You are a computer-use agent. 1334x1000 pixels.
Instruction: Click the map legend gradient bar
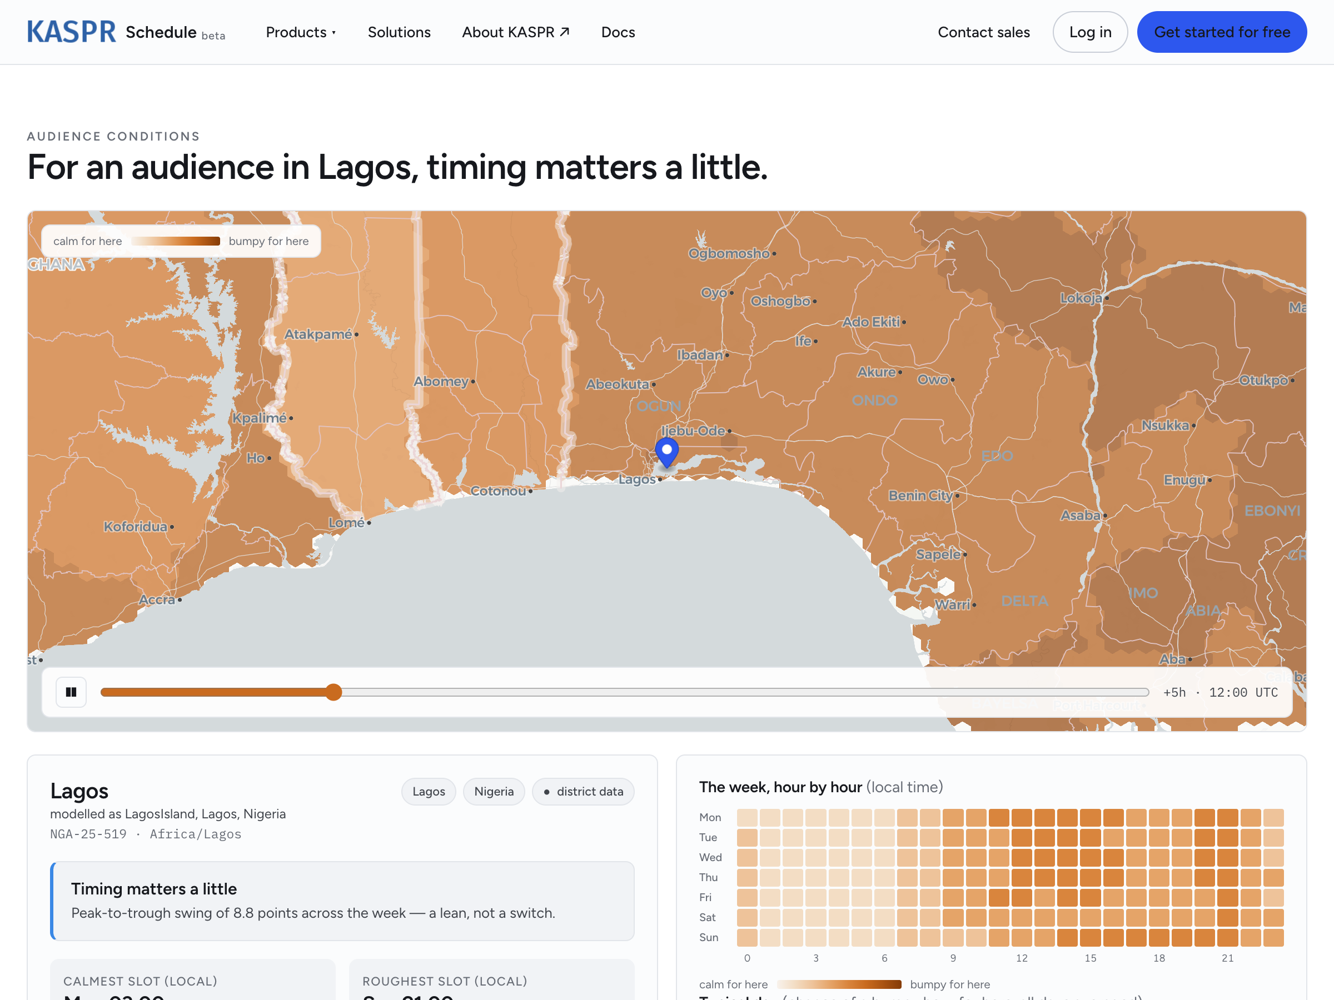176,241
